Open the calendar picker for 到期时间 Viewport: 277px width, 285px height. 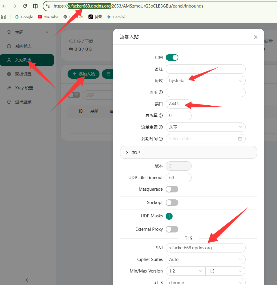[x=240, y=139]
